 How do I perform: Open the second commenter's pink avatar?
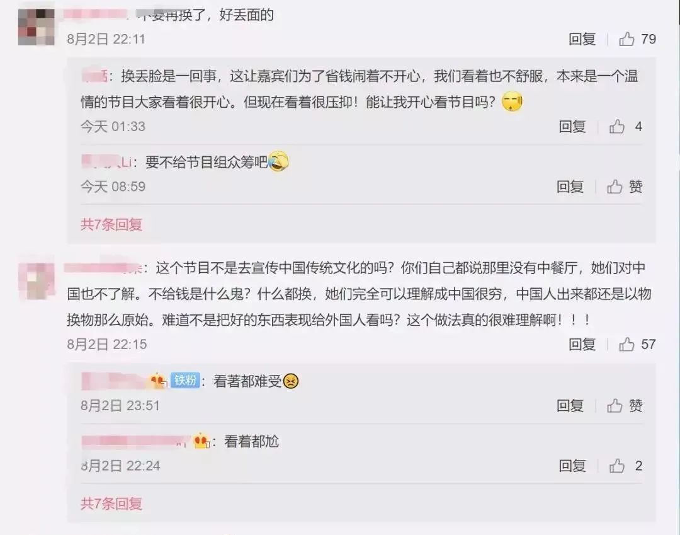tap(37, 281)
